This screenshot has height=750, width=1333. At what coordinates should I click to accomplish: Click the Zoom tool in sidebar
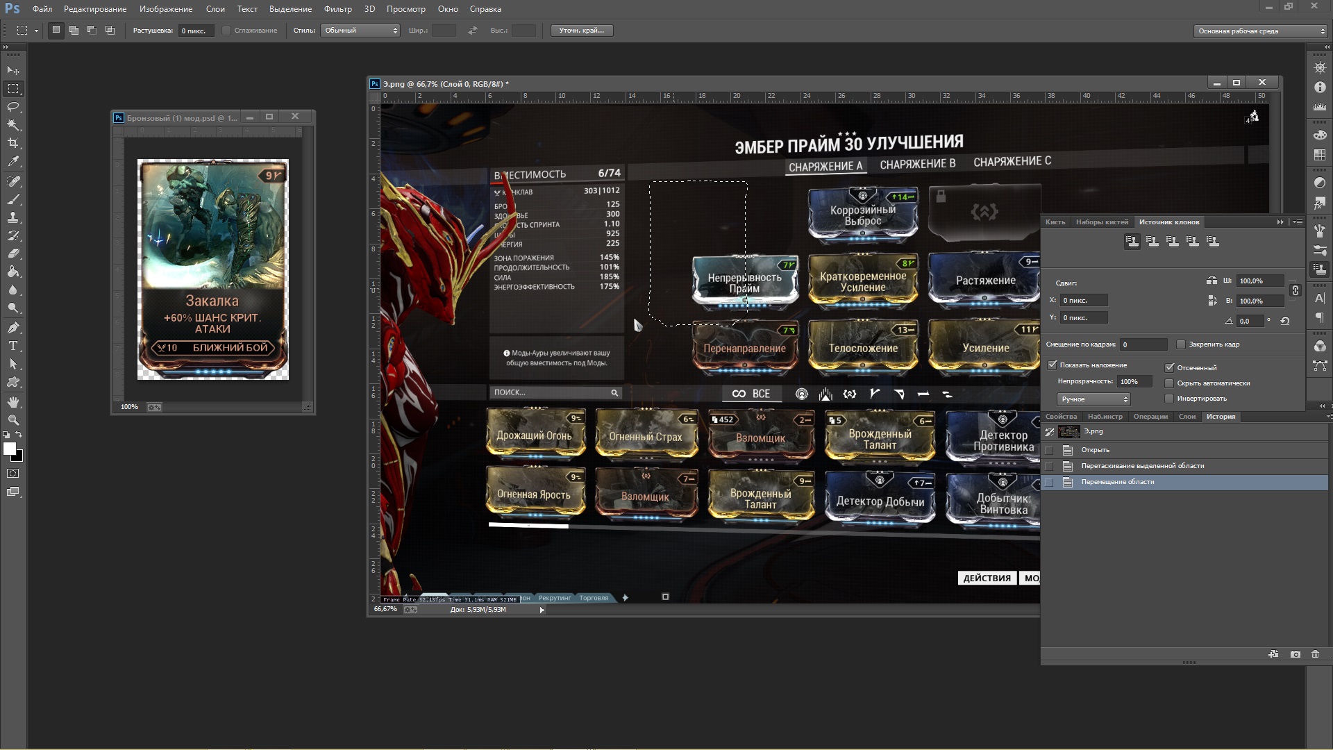coord(12,419)
